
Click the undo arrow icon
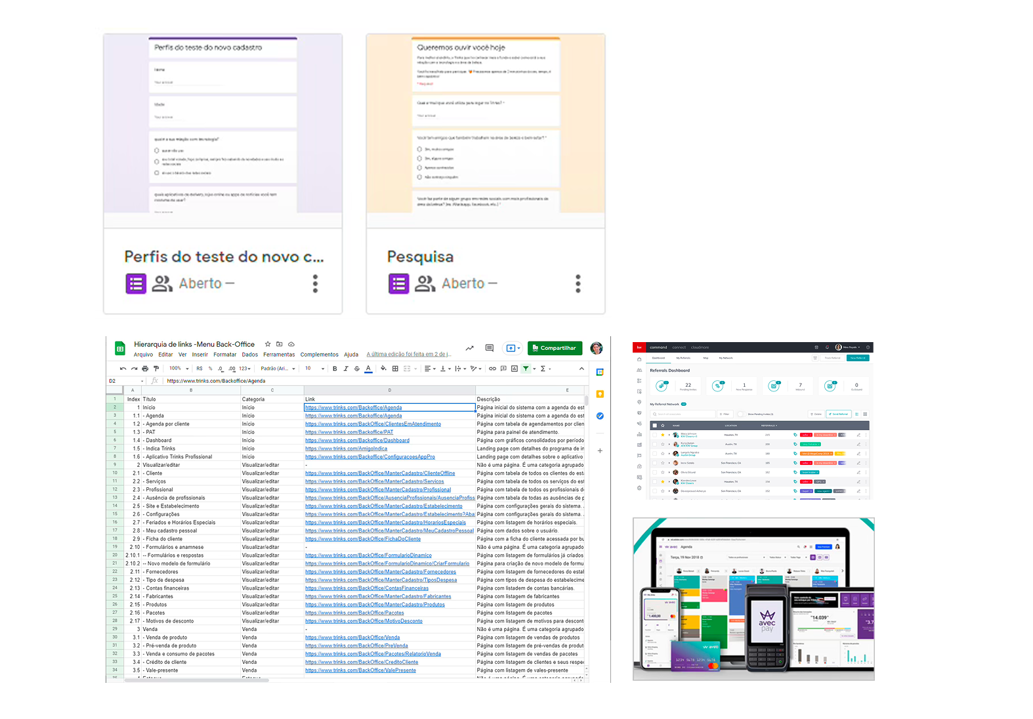[123, 369]
